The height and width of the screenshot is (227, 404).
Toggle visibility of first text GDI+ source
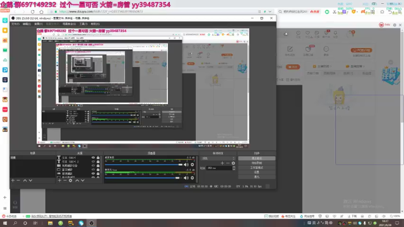93,158
